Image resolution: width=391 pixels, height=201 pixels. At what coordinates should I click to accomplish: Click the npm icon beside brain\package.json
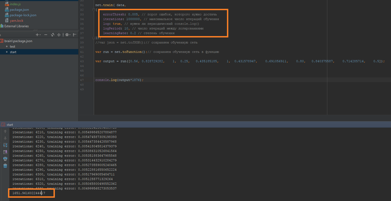coord(2,41)
